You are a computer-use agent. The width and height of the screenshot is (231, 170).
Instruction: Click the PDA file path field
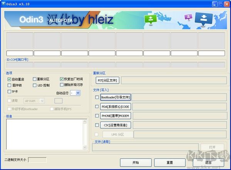(x=179, y=107)
